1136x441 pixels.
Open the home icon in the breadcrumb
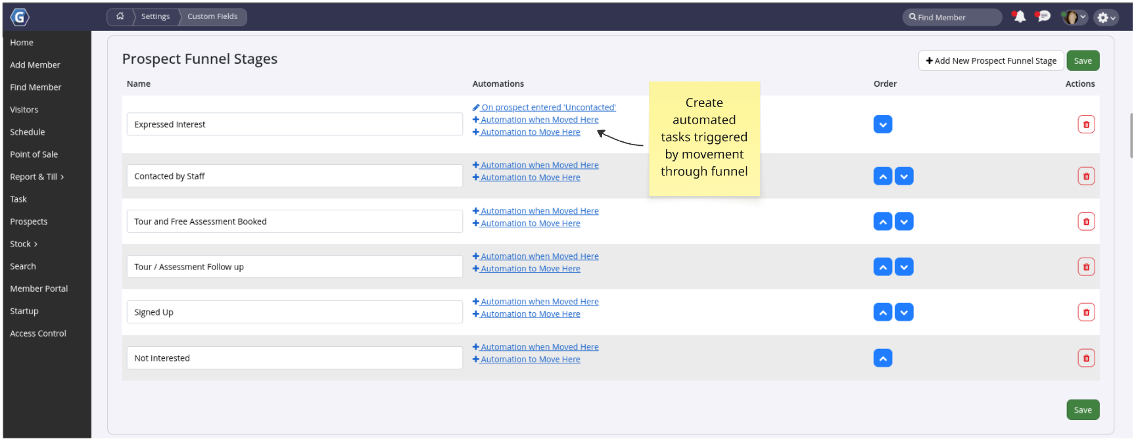coord(120,16)
